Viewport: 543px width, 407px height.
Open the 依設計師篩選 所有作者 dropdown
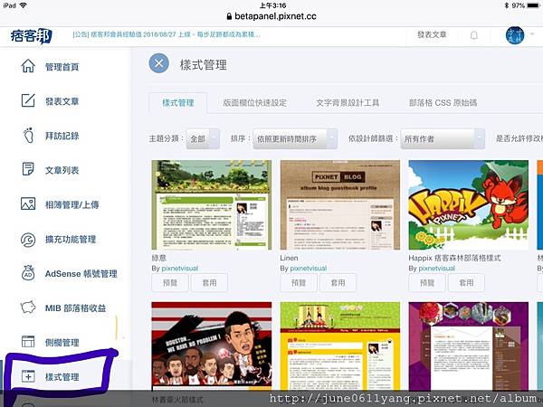[x=443, y=138]
